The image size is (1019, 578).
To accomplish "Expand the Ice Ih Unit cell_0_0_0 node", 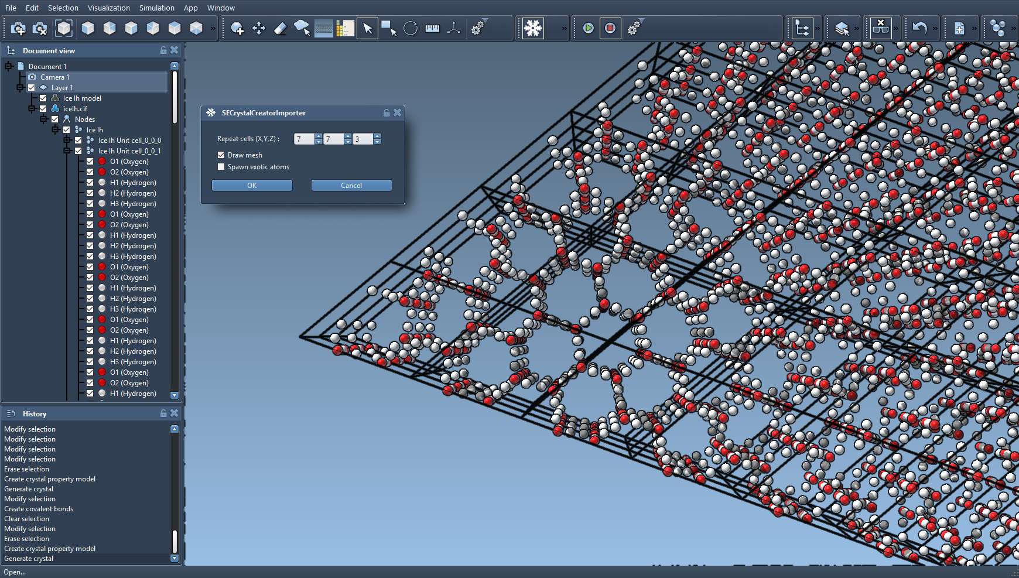I will point(67,141).
